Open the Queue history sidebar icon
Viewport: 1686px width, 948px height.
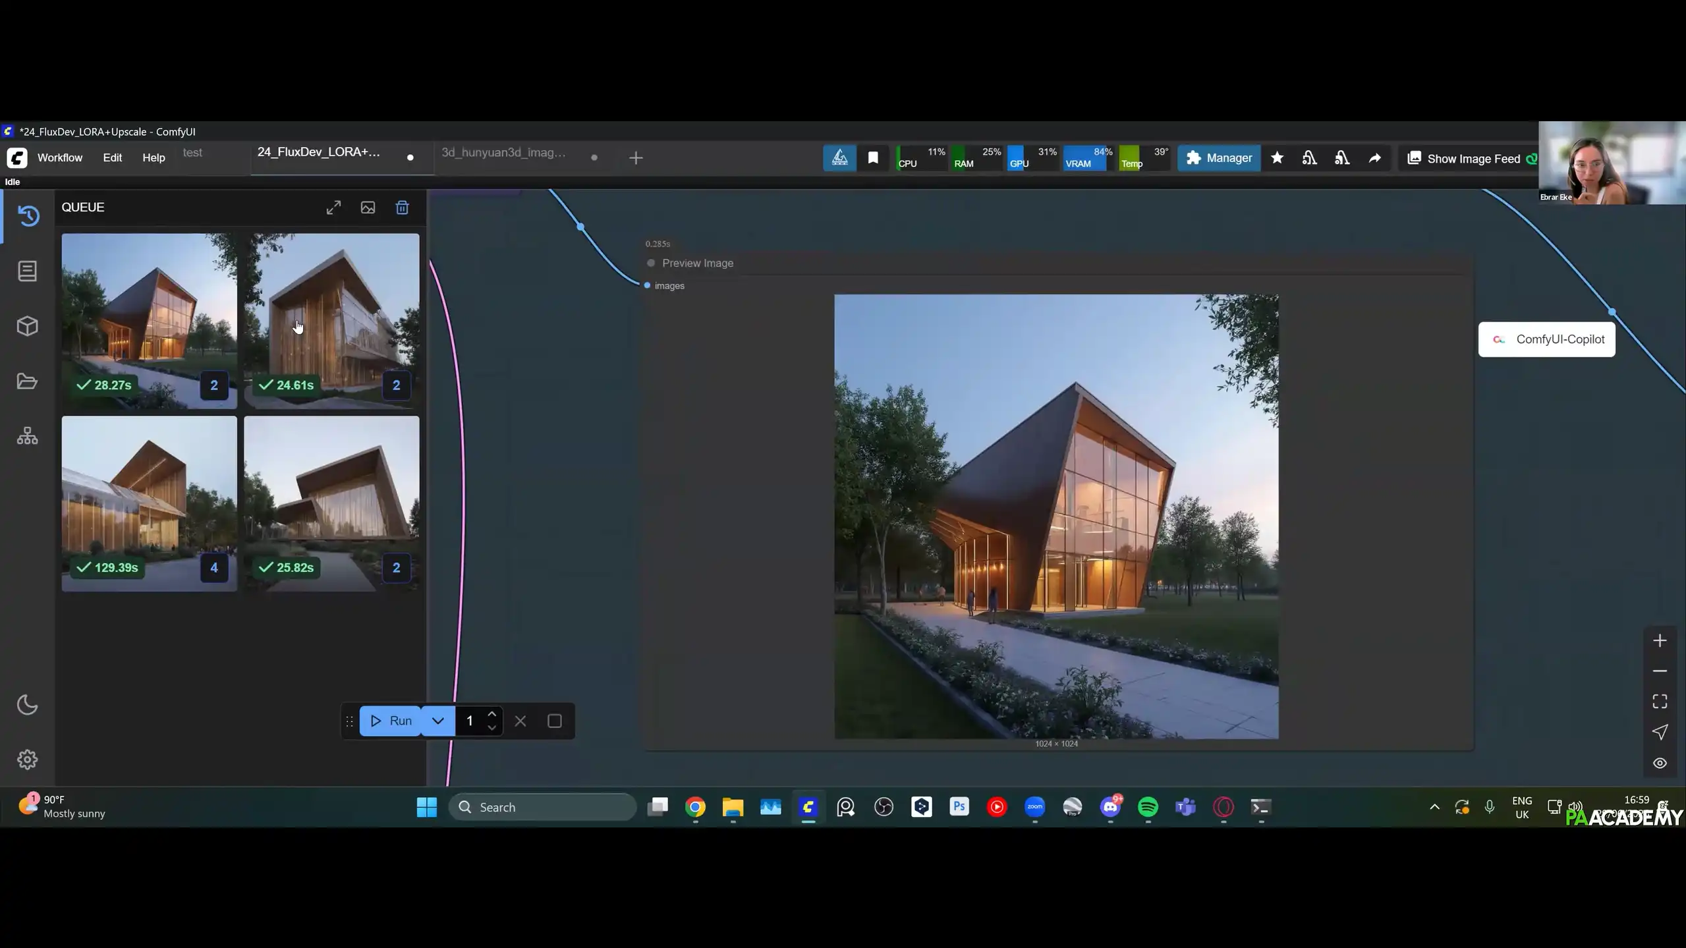pos(28,216)
